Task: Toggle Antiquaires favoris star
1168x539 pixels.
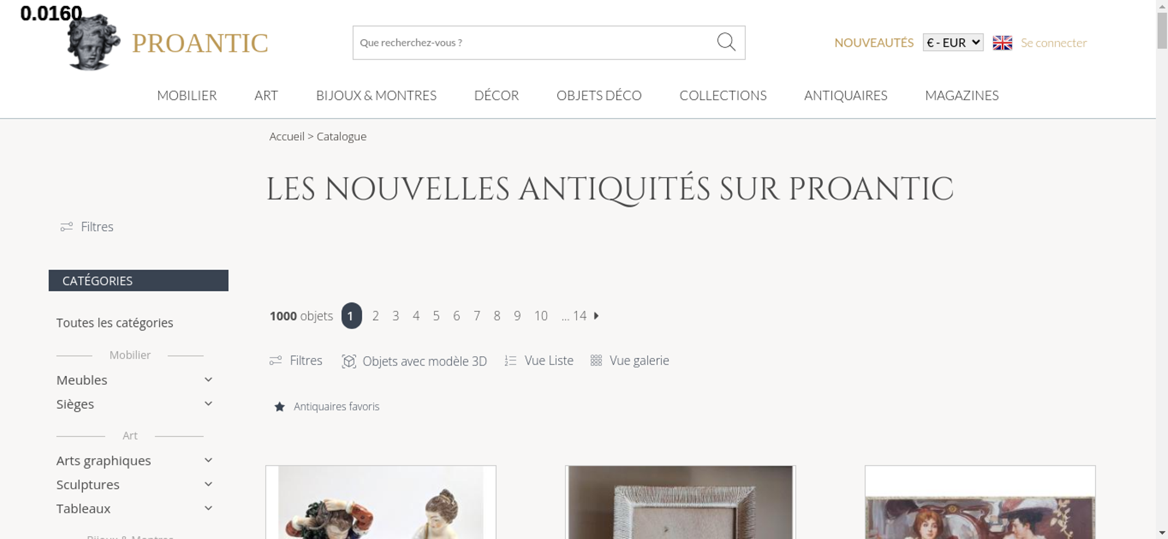Action: pos(280,406)
